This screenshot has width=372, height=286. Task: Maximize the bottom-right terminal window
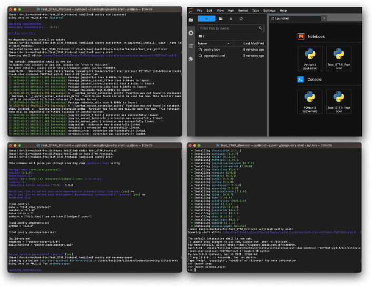pos(199,145)
